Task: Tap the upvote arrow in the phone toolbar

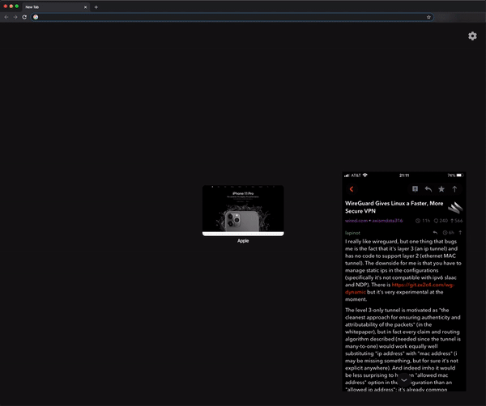Action: pyautogui.click(x=454, y=188)
